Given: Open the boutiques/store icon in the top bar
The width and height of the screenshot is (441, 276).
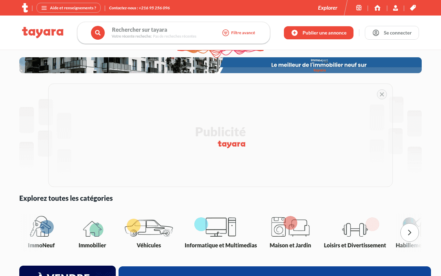Looking at the screenshot, I should (359, 8).
